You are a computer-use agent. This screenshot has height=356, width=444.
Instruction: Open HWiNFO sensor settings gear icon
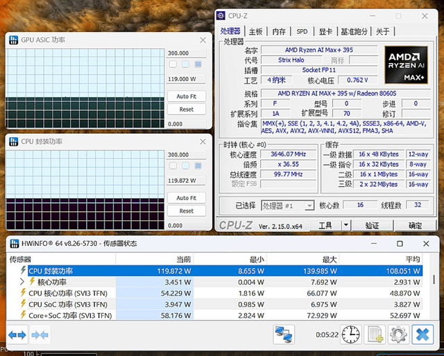pos(398,335)
